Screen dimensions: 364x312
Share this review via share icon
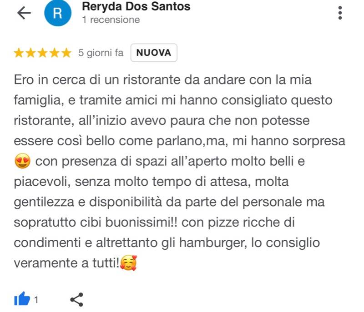[76, 299]
